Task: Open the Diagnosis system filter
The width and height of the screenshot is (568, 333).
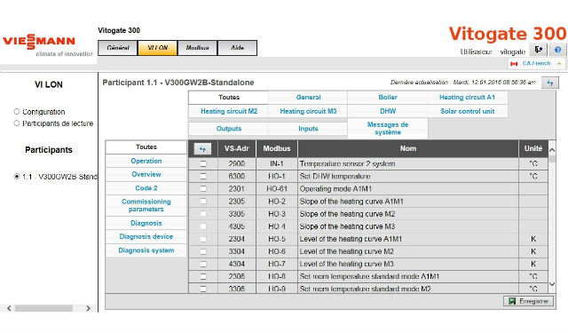Action: point(146,250)
